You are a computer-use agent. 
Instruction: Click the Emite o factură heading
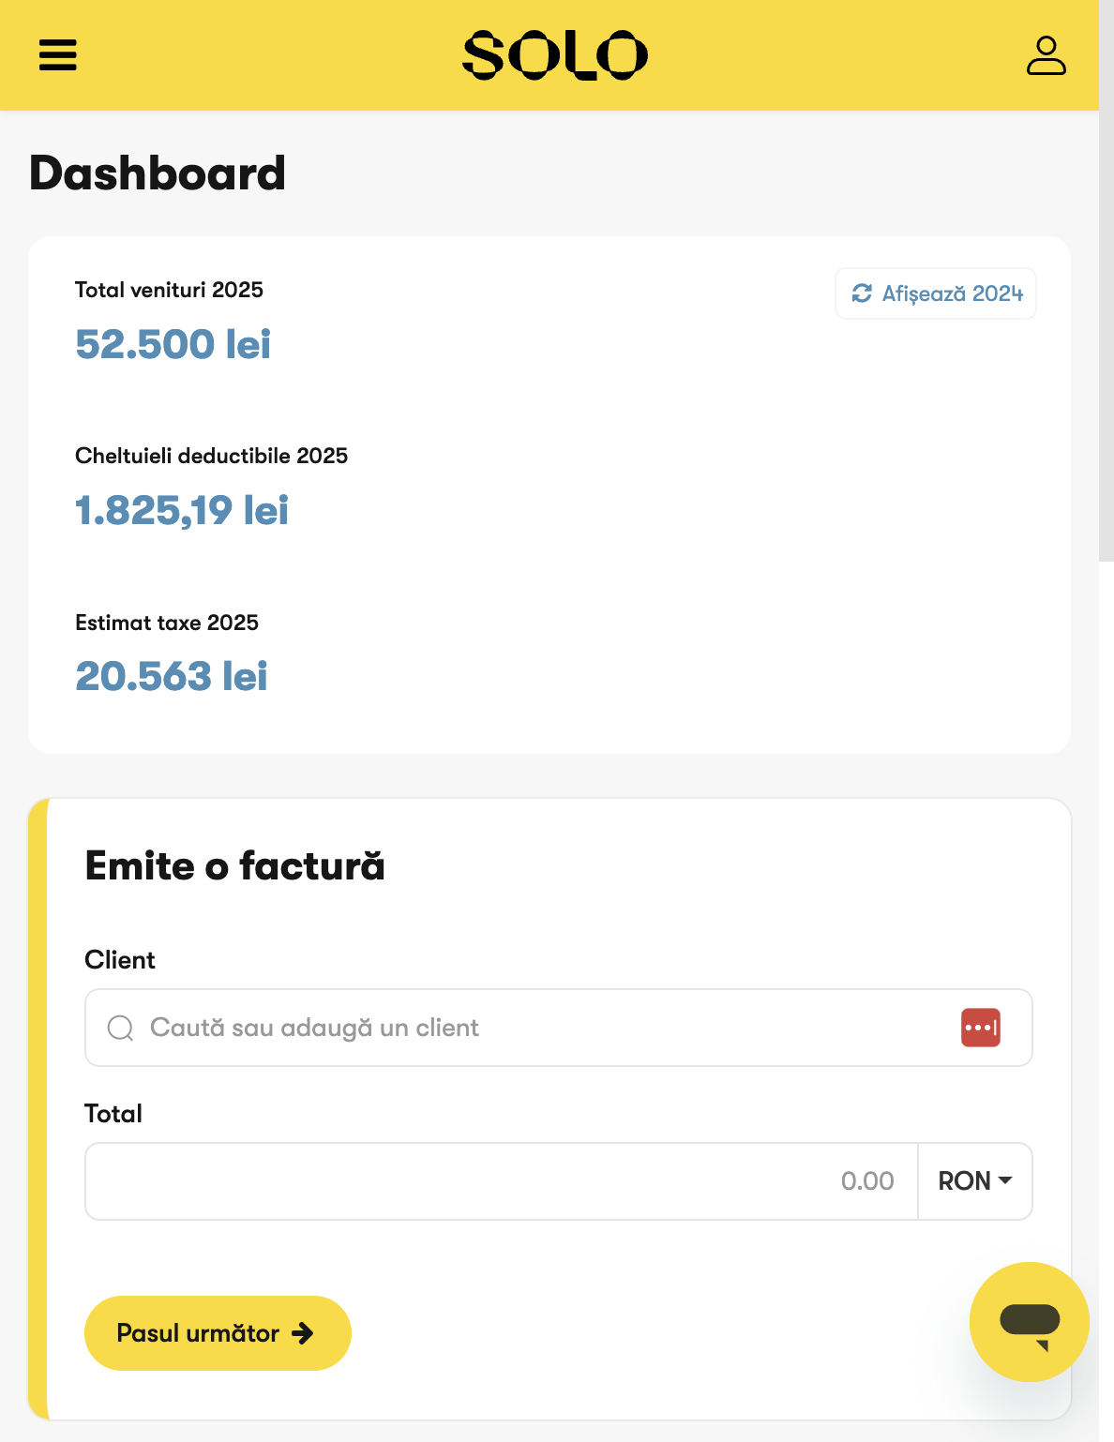point(234,865)
